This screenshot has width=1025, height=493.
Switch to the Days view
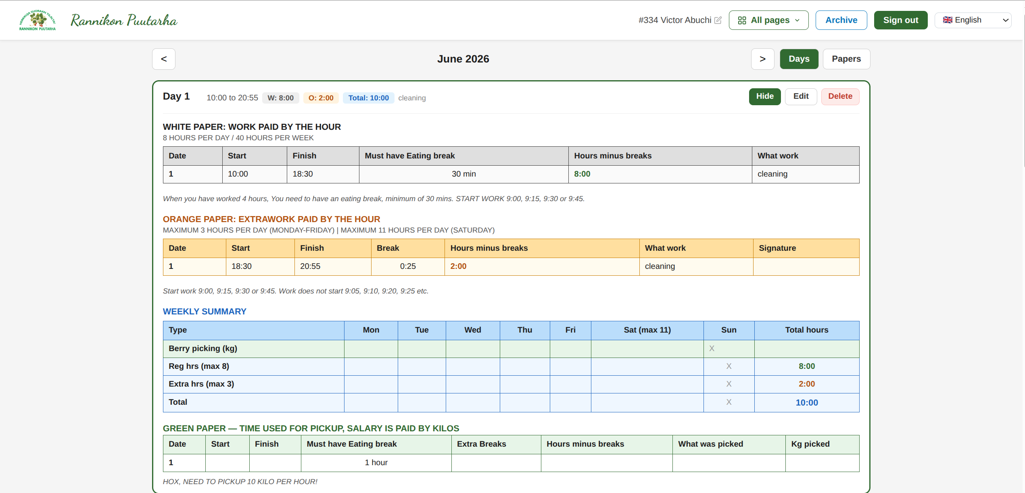coord(799,59)
